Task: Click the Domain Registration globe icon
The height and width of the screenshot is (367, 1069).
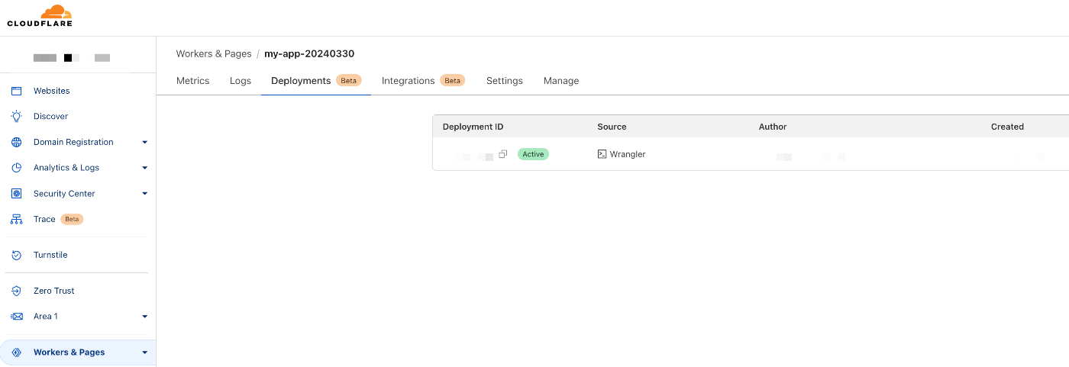Action: [16, 142]
